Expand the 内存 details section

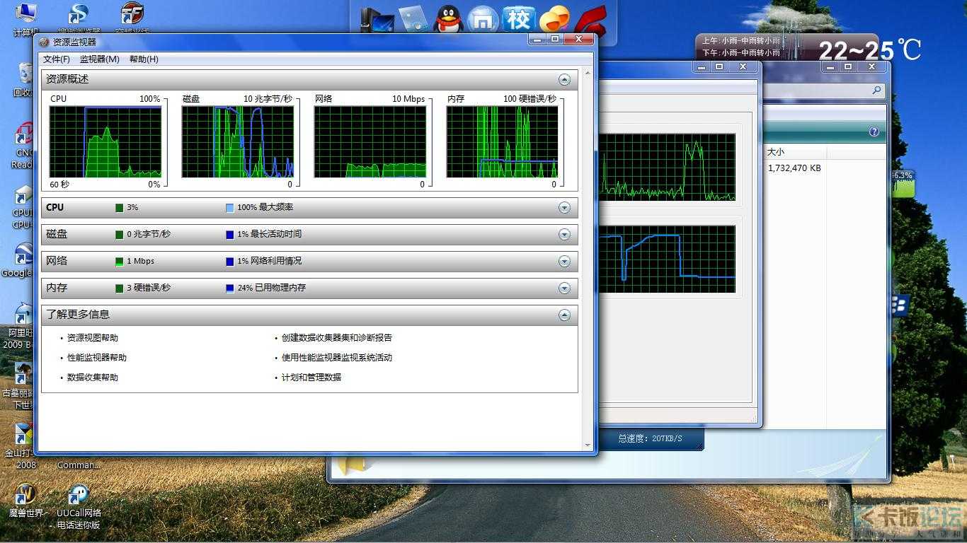(x=564, y=288)
